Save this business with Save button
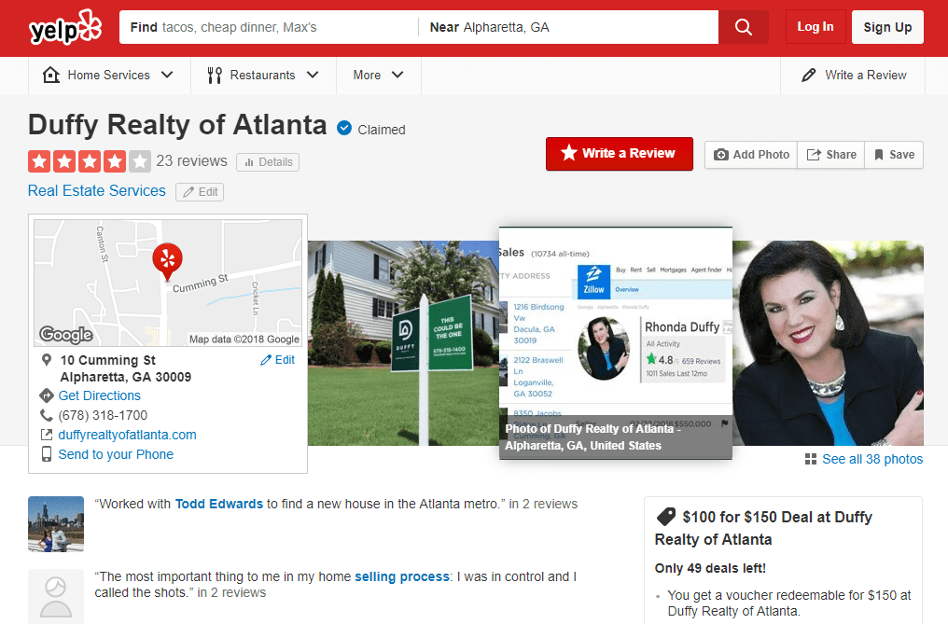The height and width of the screenshot is (624, 948). click(x=893, y=155)
